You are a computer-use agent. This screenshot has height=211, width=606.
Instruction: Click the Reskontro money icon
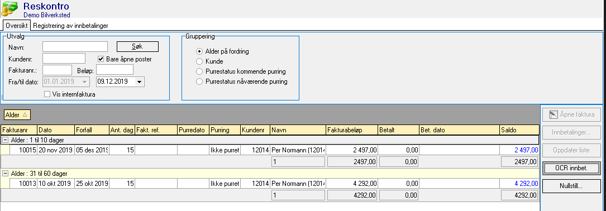[9, 9]
